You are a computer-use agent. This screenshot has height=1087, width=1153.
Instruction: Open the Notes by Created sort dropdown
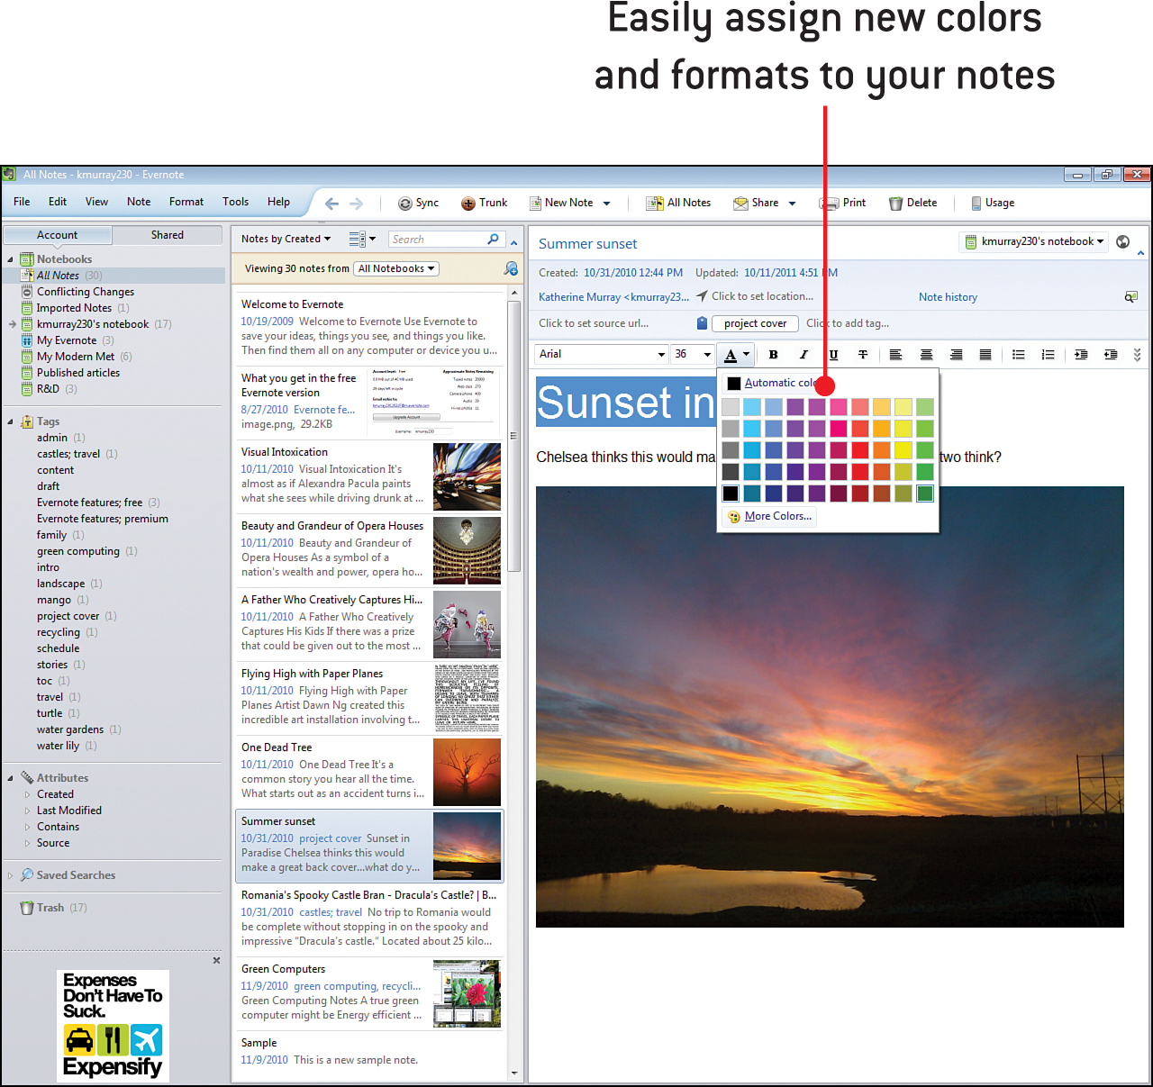point(286,240)
